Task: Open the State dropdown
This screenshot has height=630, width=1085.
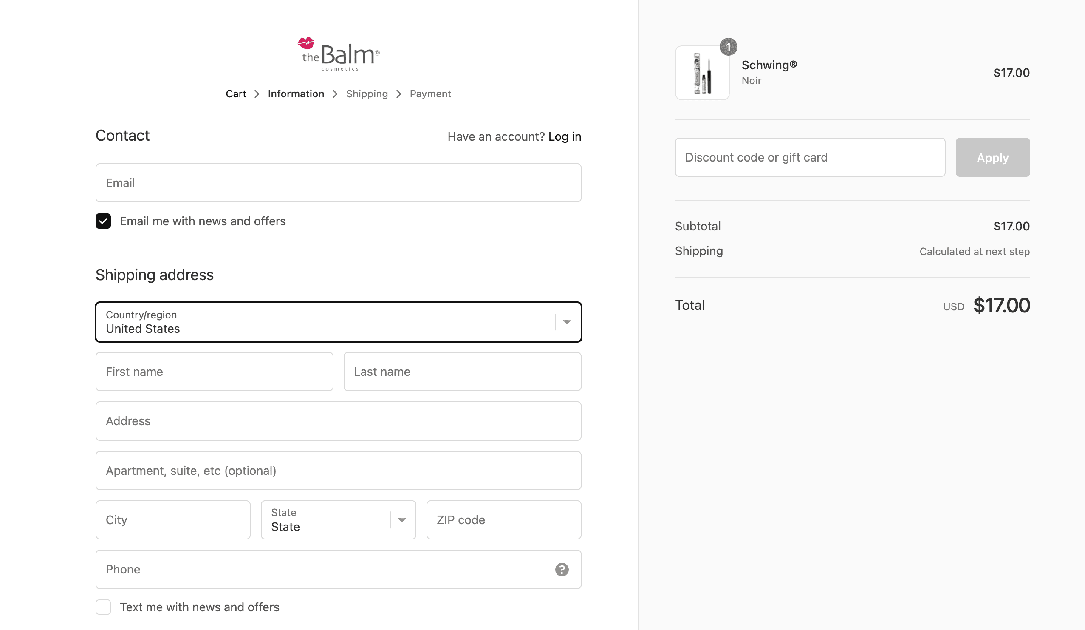Action: (x=339, y=519)
